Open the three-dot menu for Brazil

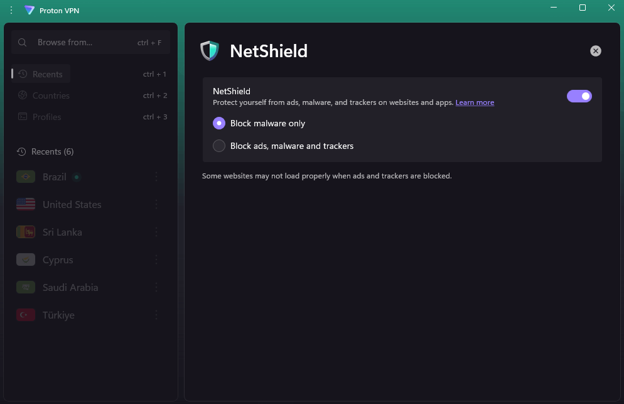click(156, 177)
